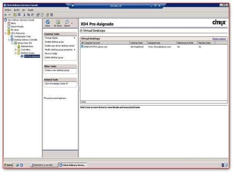Click the Forward arrow in the toolbar
The height and width of the screenshot is (173, 233).
(x=9, y=15)
